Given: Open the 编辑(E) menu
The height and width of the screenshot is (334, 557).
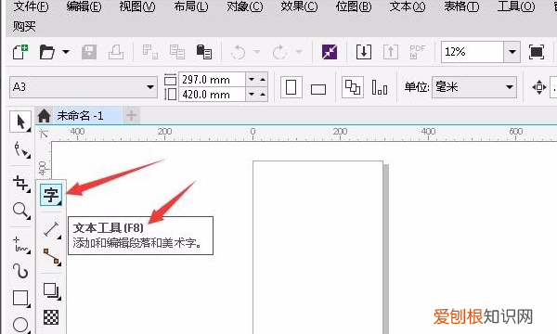Looking at the screenshot, I should pyautogui.click(x=84, y=6).
